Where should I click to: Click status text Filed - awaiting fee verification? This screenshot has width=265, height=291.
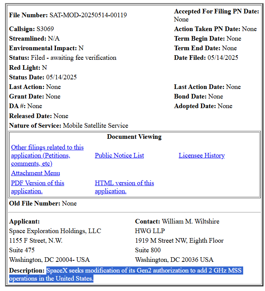pyautogui.click(x=74, y=58)
